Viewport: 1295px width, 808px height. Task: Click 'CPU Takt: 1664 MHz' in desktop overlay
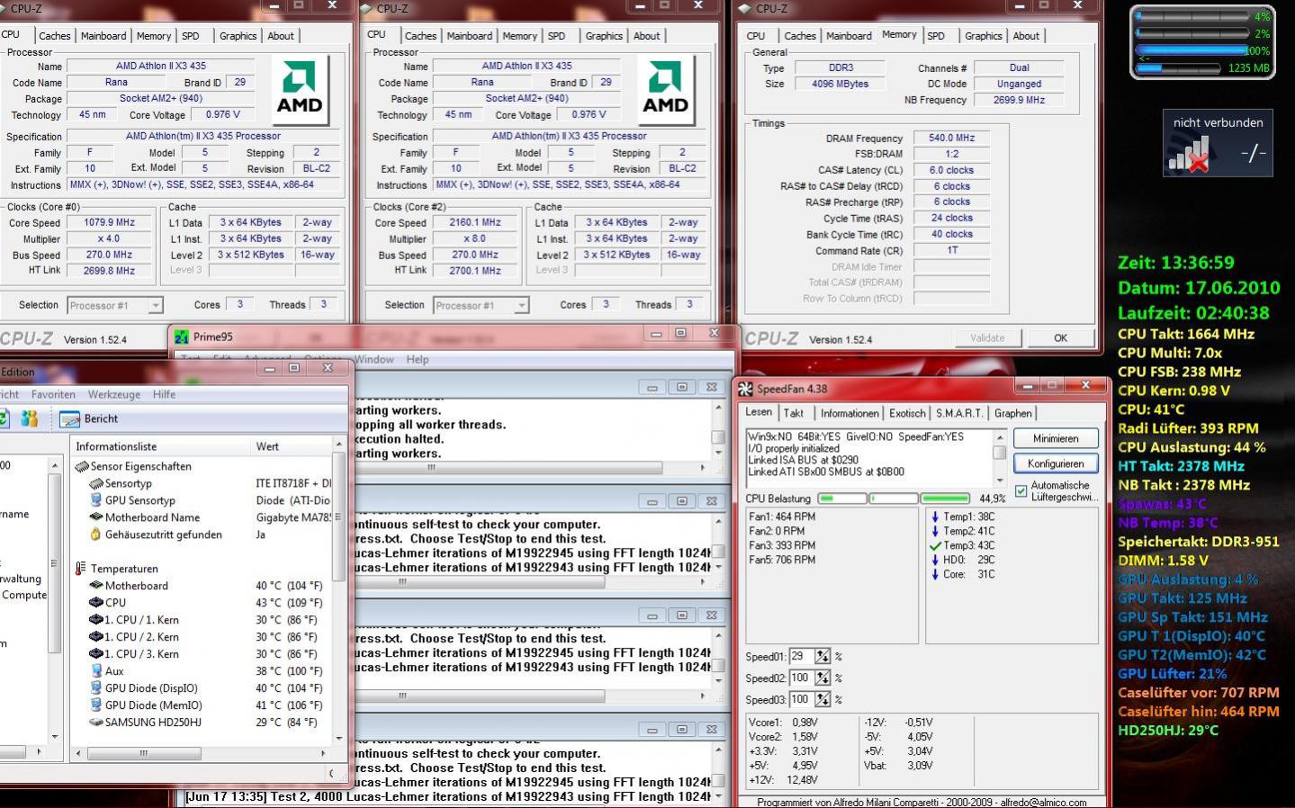1186,334
